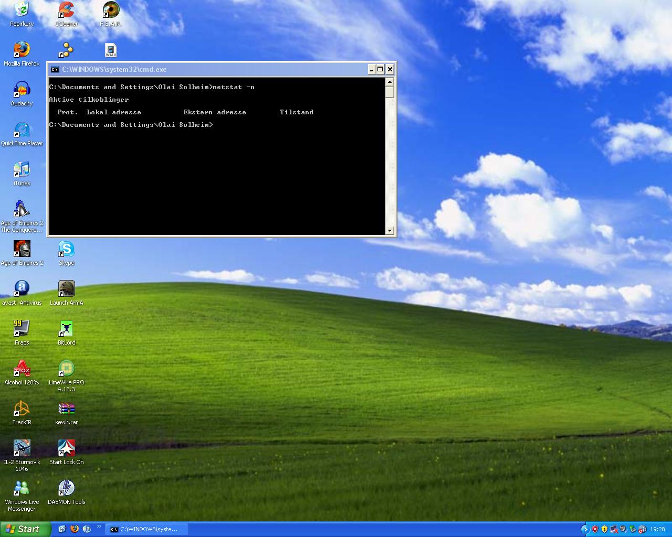Open the Papirkurv recycle bin icon
This screenshot has width=672, height=537.
tap(22, 14)
